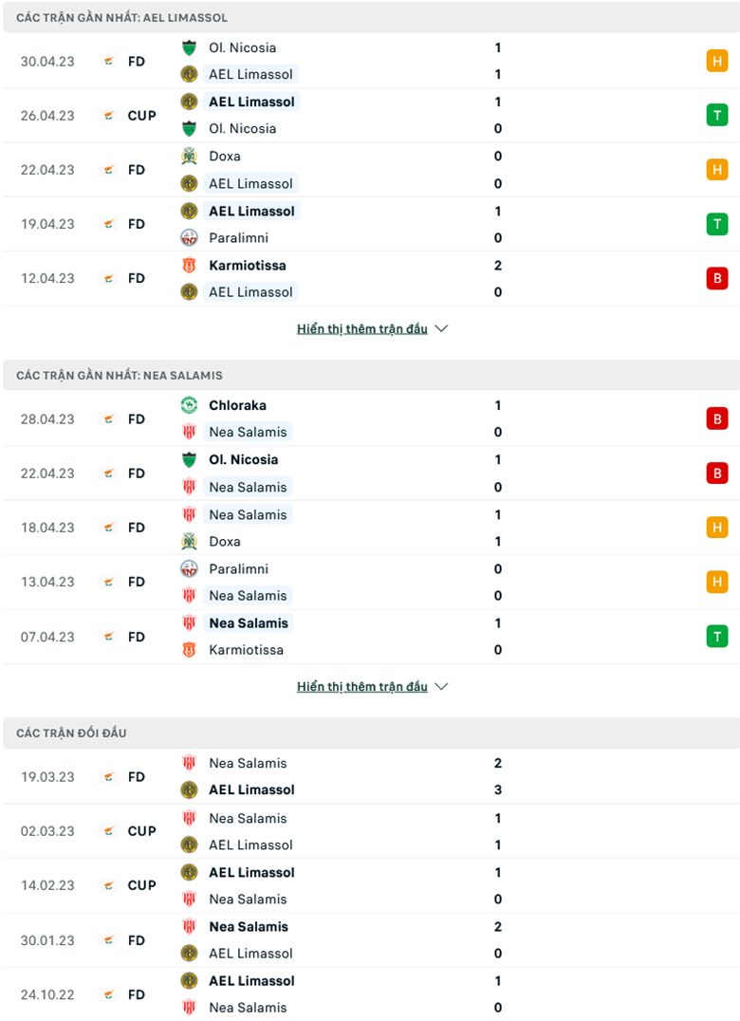This screenshot has height=1021, width=740.
Task: Click orange H badge for 18.04.23 match
Action: tap(716, 528)
